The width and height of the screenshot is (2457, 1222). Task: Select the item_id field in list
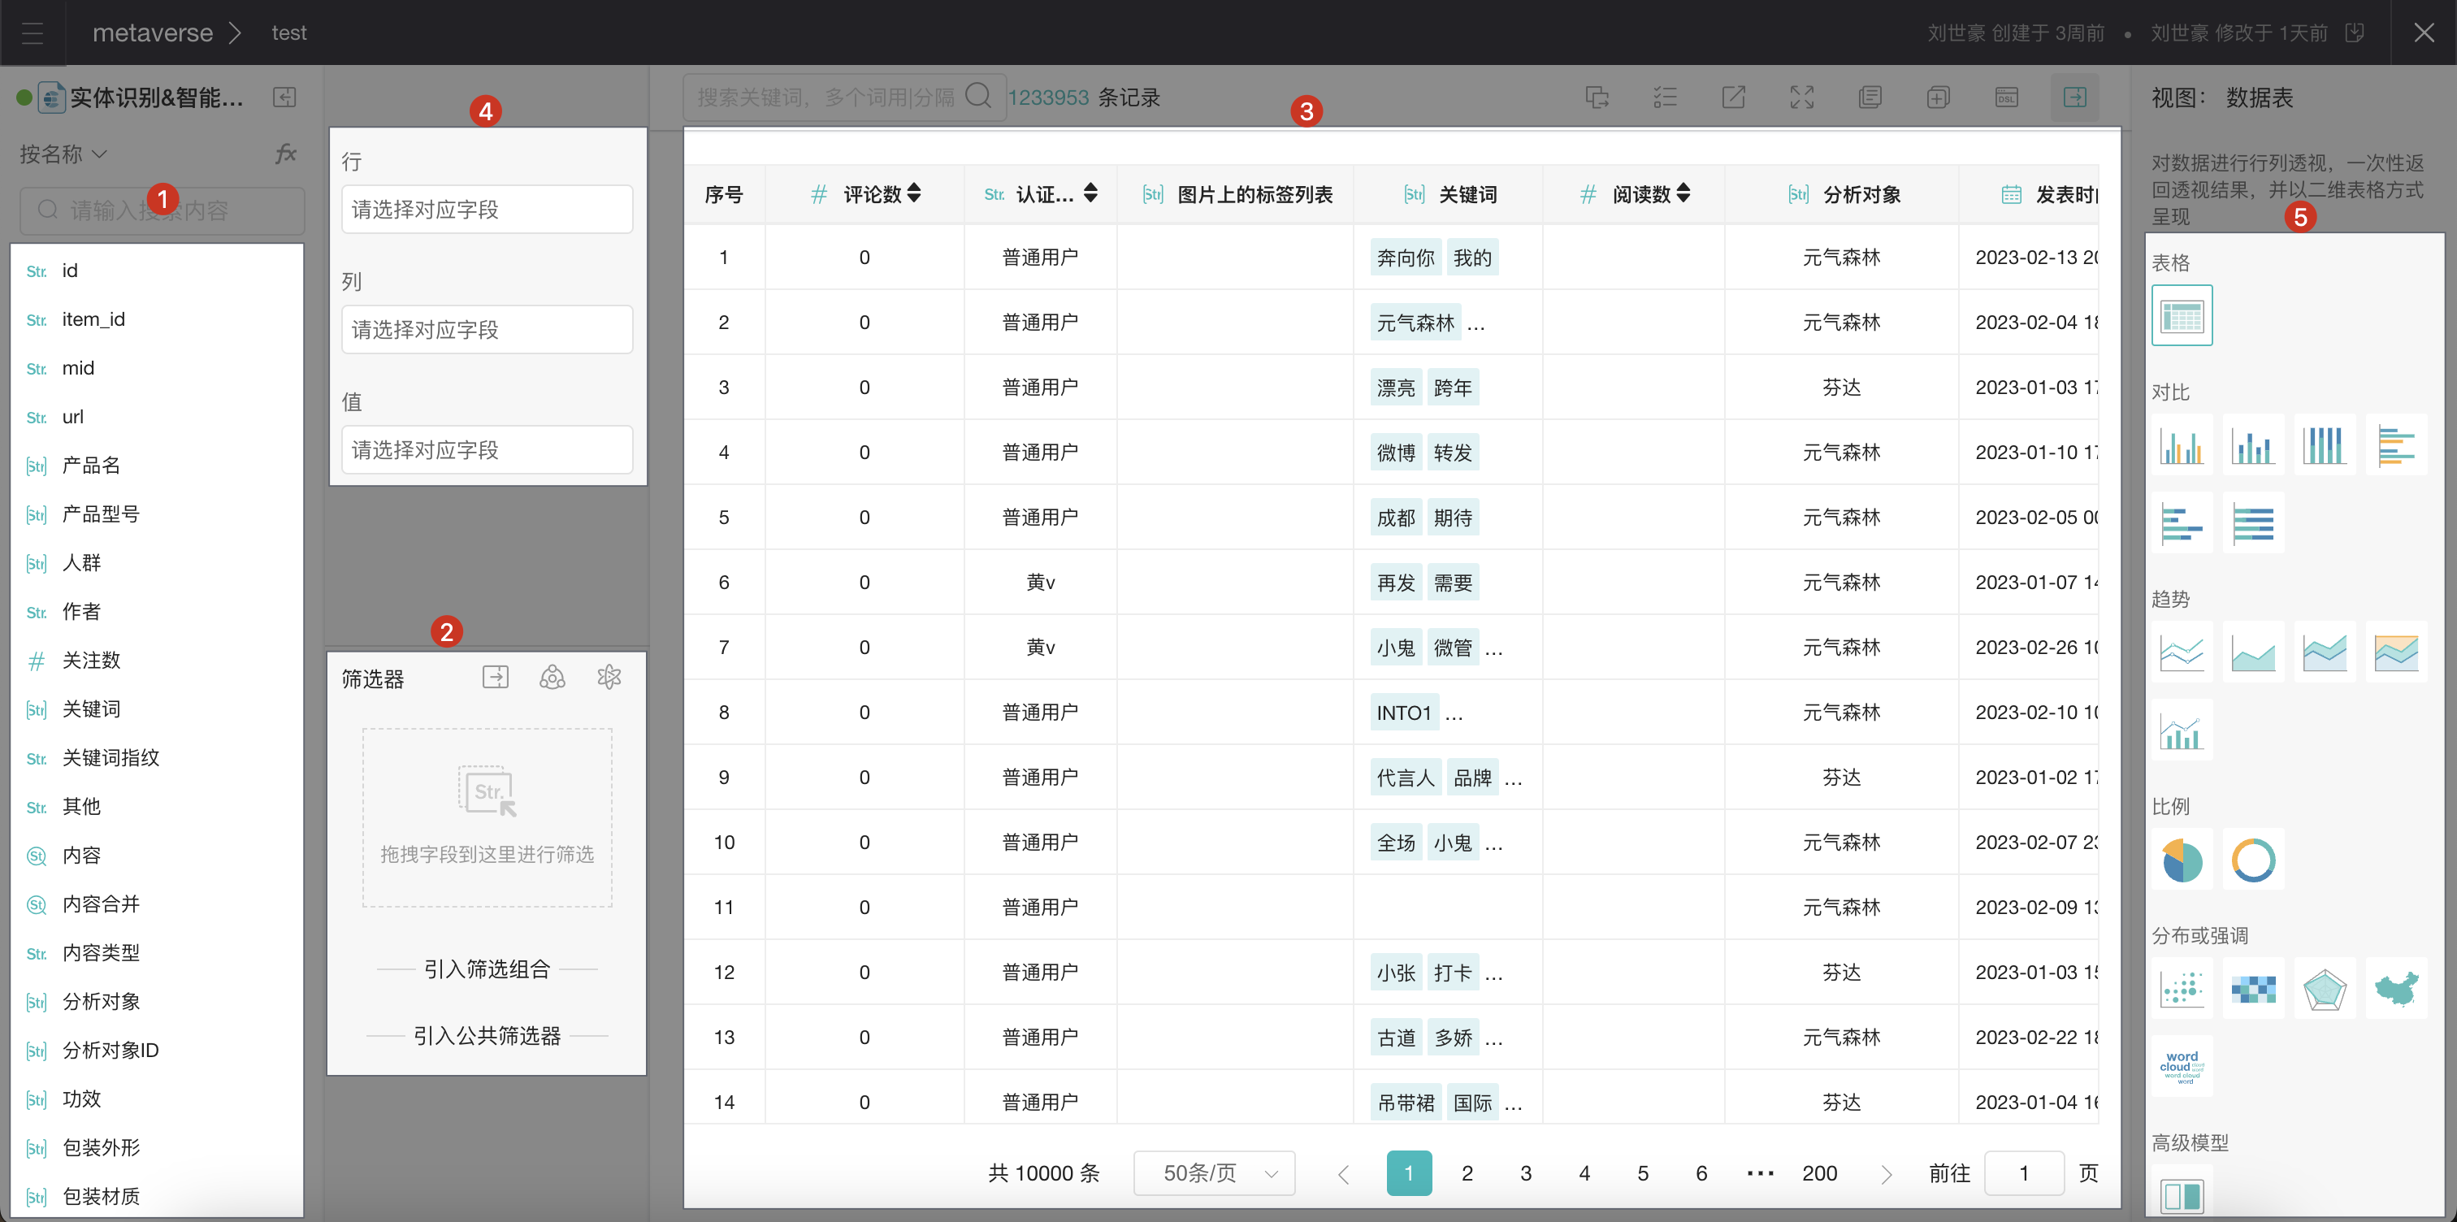158,319
